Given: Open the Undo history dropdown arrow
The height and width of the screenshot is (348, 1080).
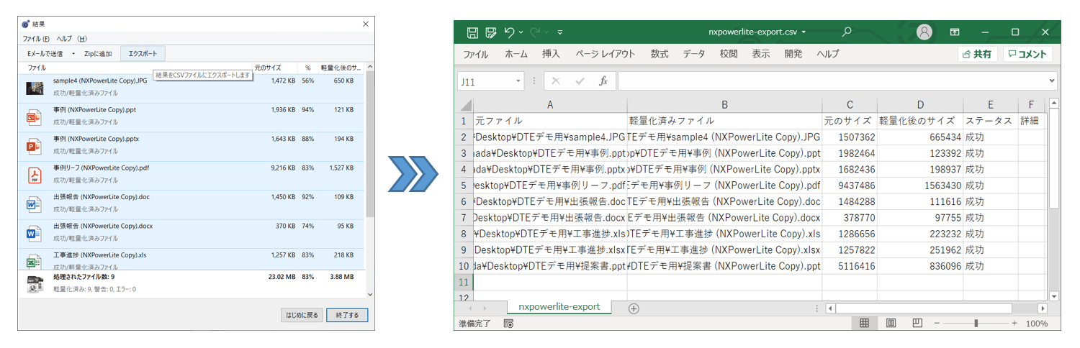Looking at the screenshot, I should (521, 32).
